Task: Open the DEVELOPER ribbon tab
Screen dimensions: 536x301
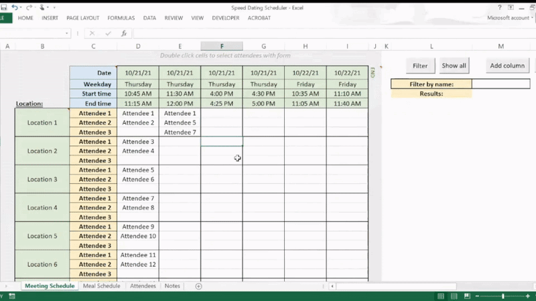Action: pyautogui.click(x=226, y=18)
